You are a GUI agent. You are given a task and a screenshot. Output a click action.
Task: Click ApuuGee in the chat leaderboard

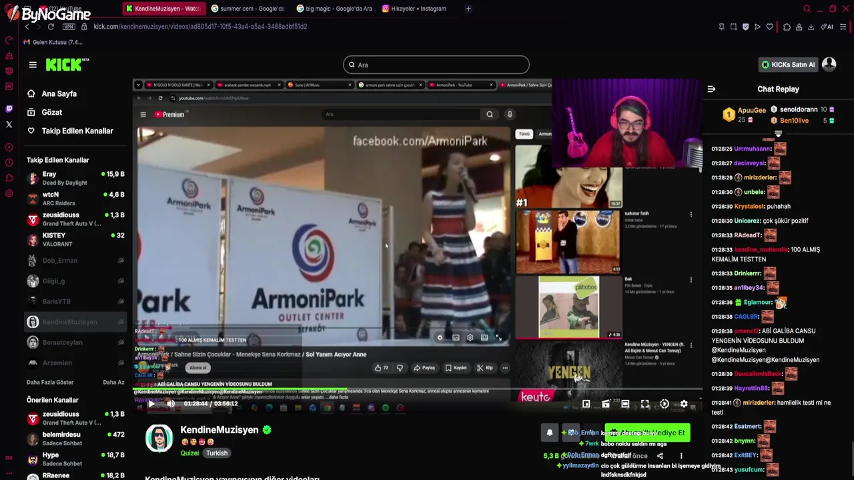(751, 111)
